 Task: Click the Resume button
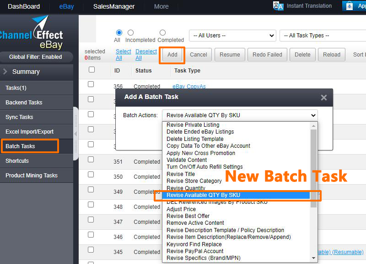pos(230,55)
